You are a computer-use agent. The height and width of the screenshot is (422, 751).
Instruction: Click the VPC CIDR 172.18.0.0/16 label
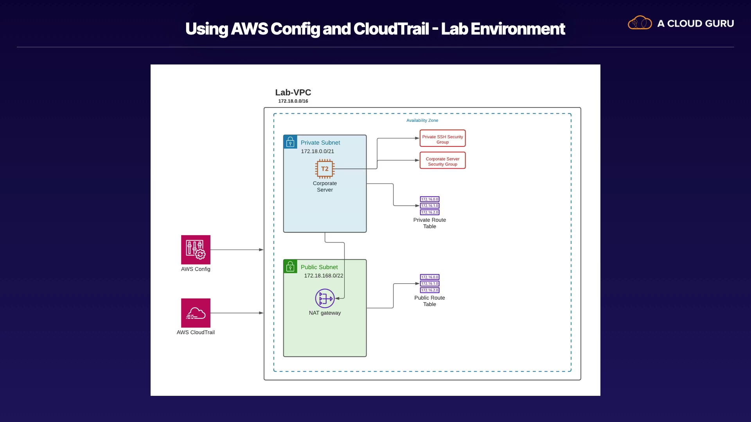(x=293, y=101)
